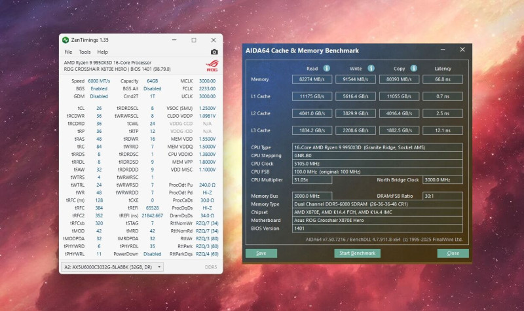Click CPU Multiplier value 51.05x
This screenshot has height=311, width=524.
(x=312, y=179)
